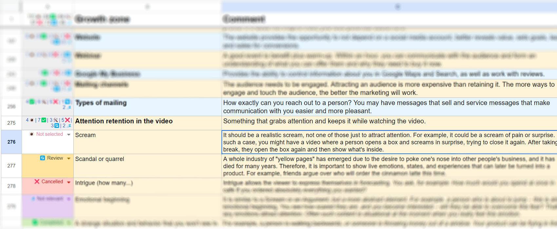Select row header 275
Image resolution: width=557 pixels, height=229 pixels.
tap(11, 123)
